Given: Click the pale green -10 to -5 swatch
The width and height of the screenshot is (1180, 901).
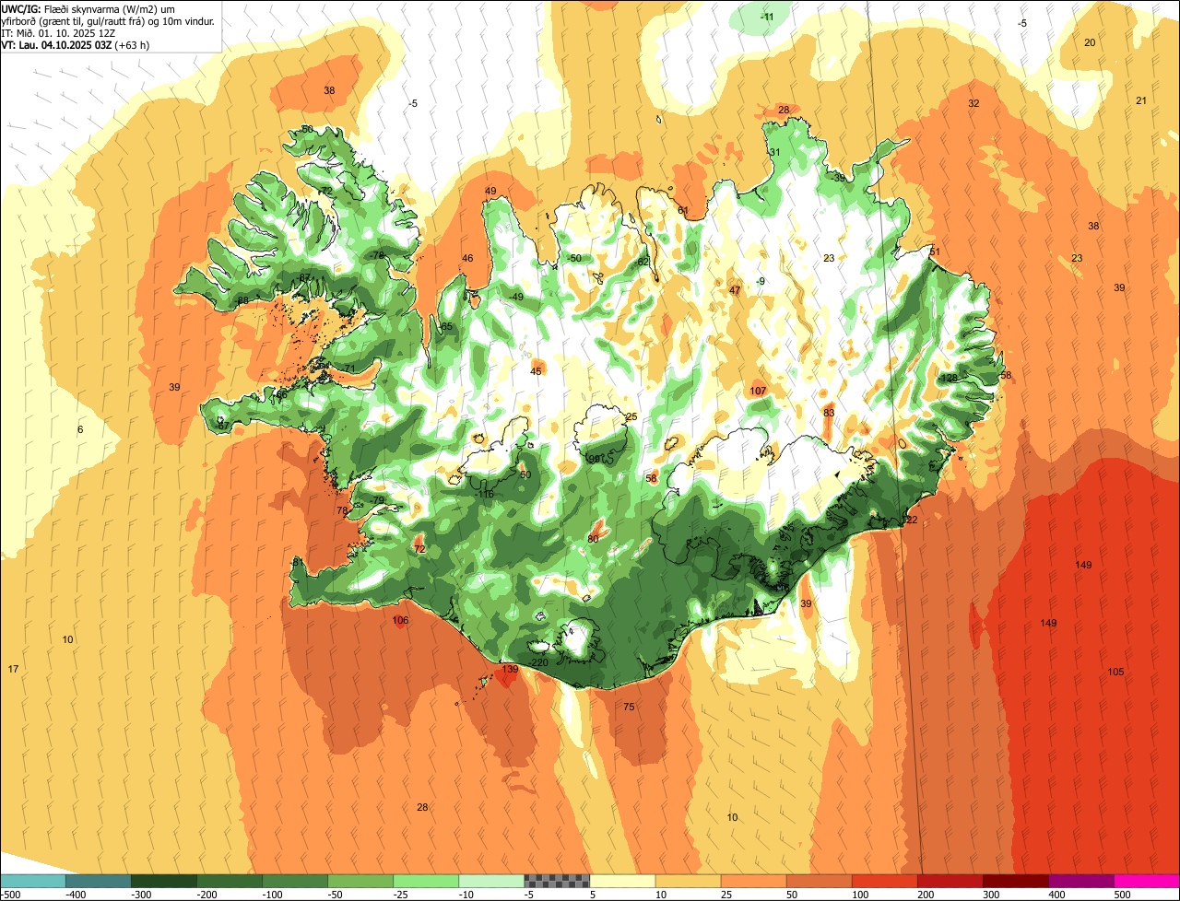Looking at the screenshot, I should (x=491, y=881).
